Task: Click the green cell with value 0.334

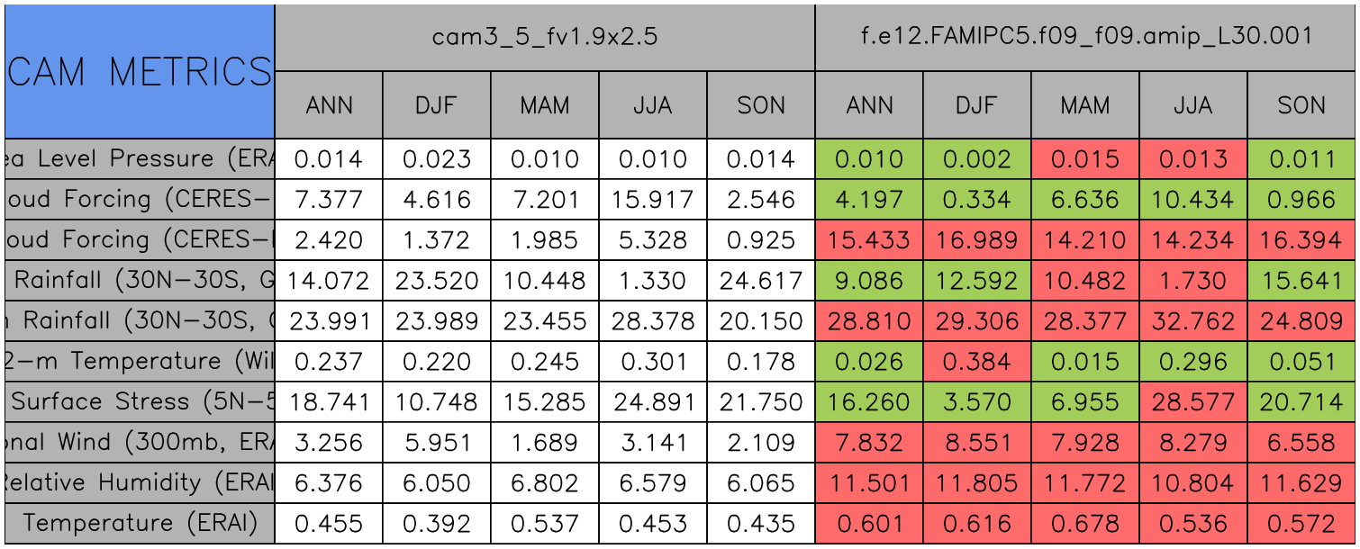Action: coord(977,199)
